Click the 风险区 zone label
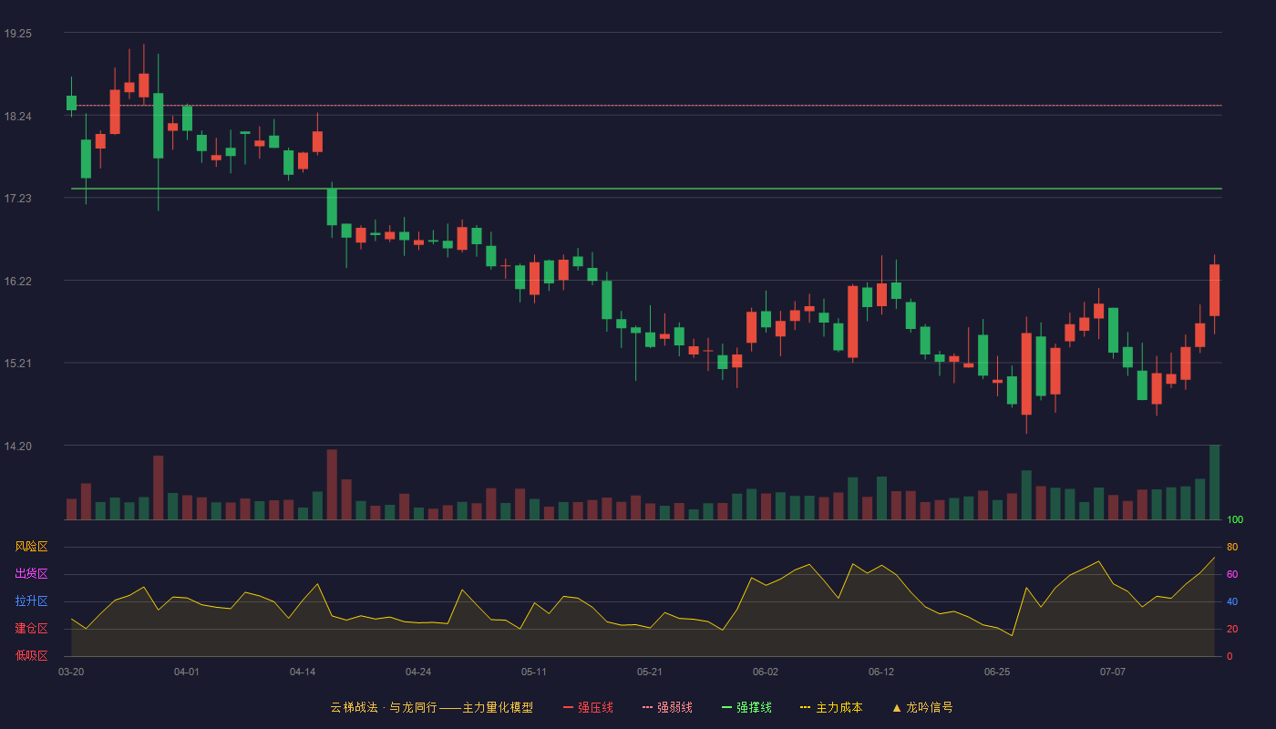 click(31, 547)
